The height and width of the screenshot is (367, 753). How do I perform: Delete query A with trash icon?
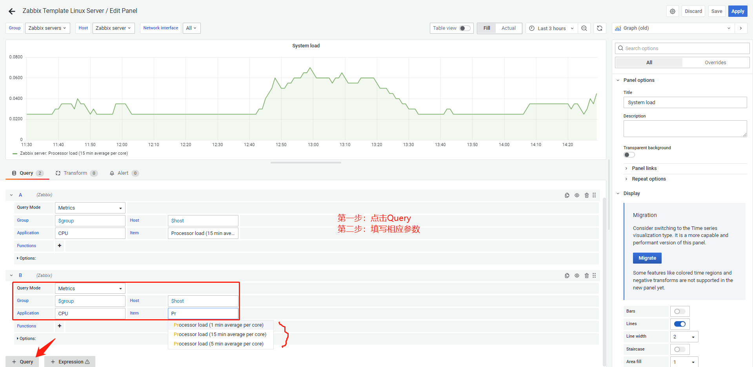tap(587, 195)
